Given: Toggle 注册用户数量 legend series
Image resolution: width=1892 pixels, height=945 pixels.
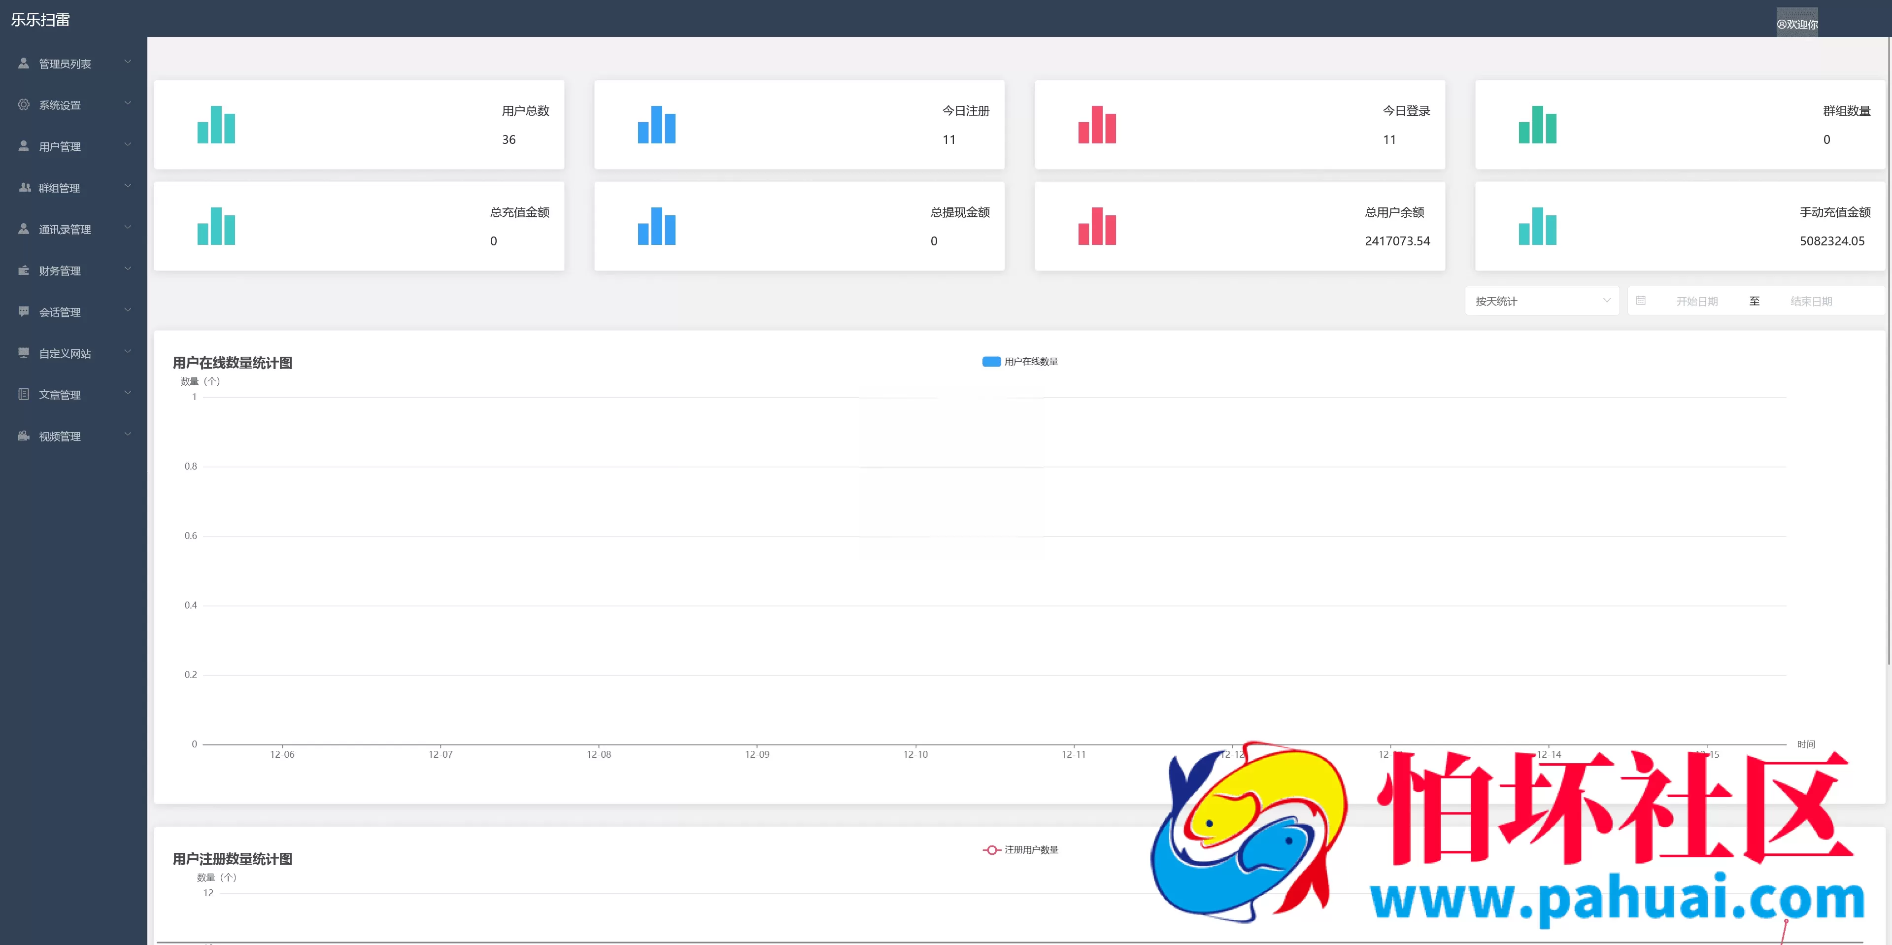Looking at the screenshot, I should click(1020, 849).
